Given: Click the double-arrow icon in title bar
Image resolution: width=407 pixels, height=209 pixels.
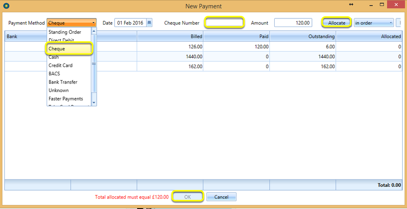Looking at the screenshot, I should [351, 4].
